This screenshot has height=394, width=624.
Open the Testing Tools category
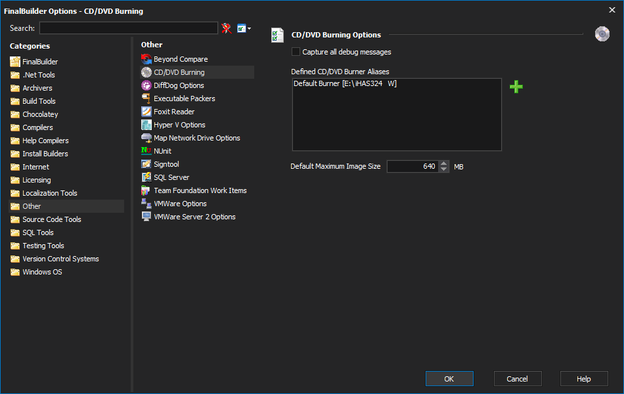click(x=37, y=246)
